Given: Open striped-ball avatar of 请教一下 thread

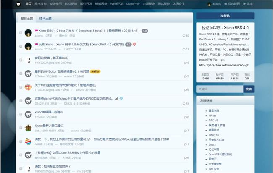Looking at the screenshot, I should coord(28,142).
